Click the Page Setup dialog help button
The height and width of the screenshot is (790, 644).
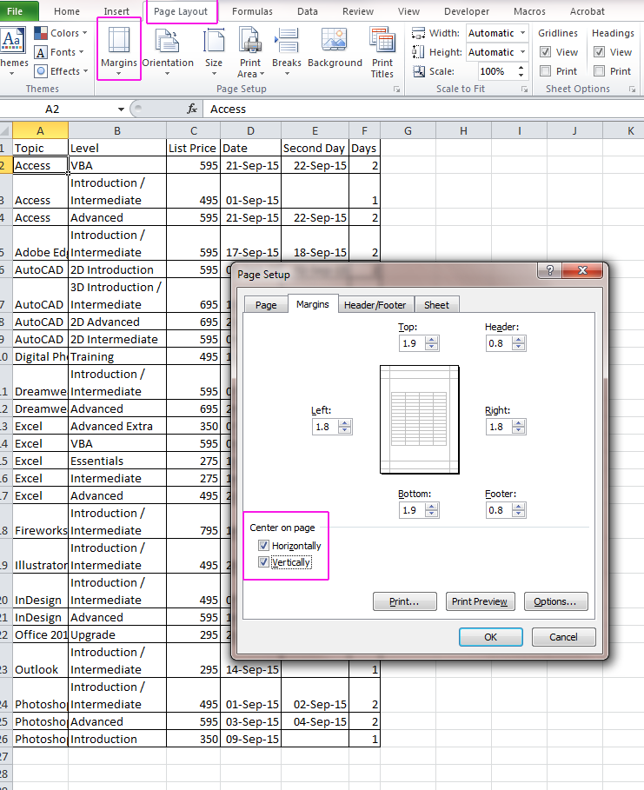550,270
